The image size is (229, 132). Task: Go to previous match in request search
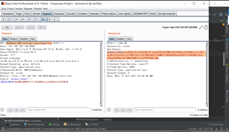[10, 110]
